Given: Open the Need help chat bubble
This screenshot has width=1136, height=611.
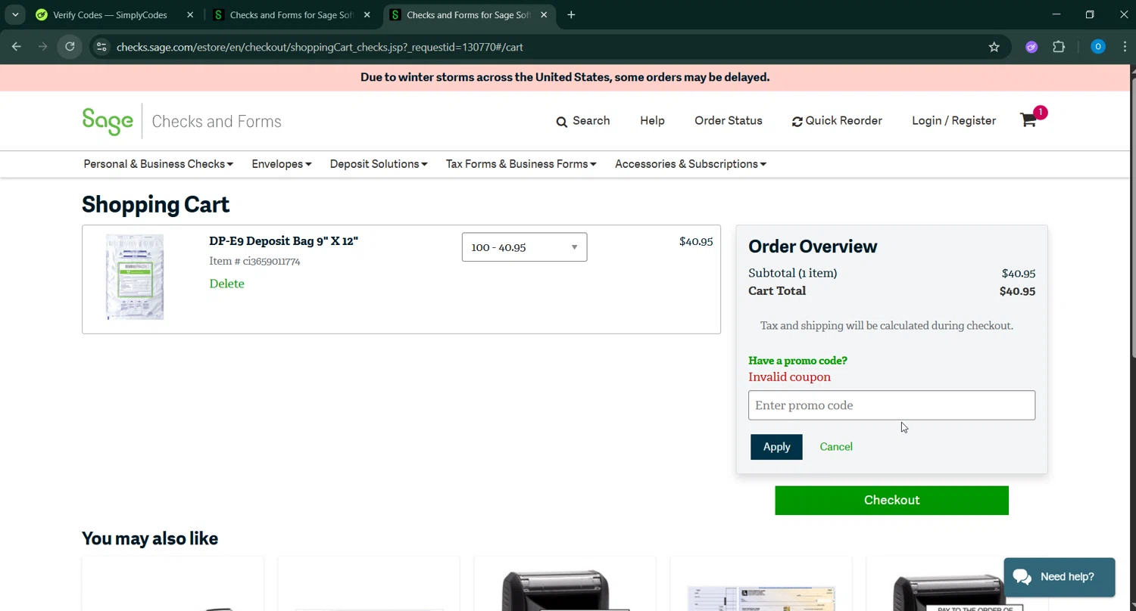Looking at the screenshot, I should pos(1060,577).
